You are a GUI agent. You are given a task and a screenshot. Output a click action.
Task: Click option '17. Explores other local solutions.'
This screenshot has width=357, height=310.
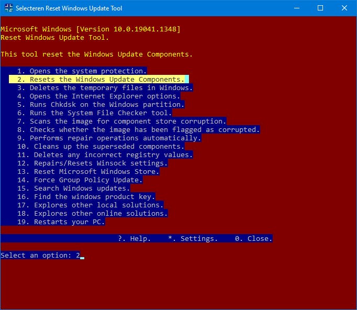tap(91, 205)
